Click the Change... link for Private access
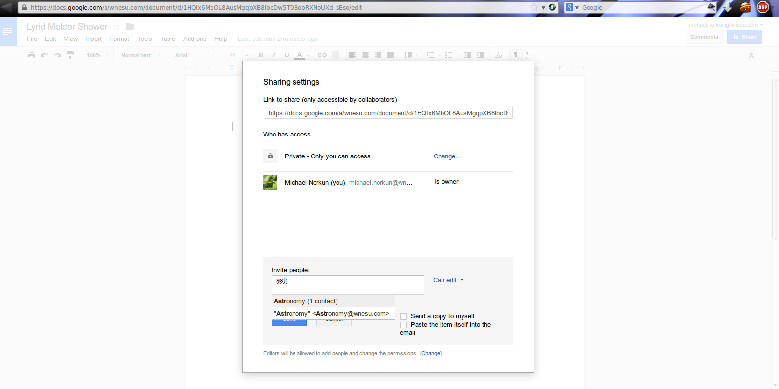This screenshot has height=389, width=779. coord(447,156)
